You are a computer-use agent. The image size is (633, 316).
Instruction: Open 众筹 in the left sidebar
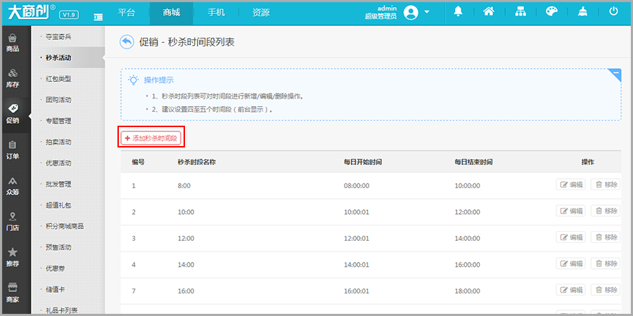13,186
